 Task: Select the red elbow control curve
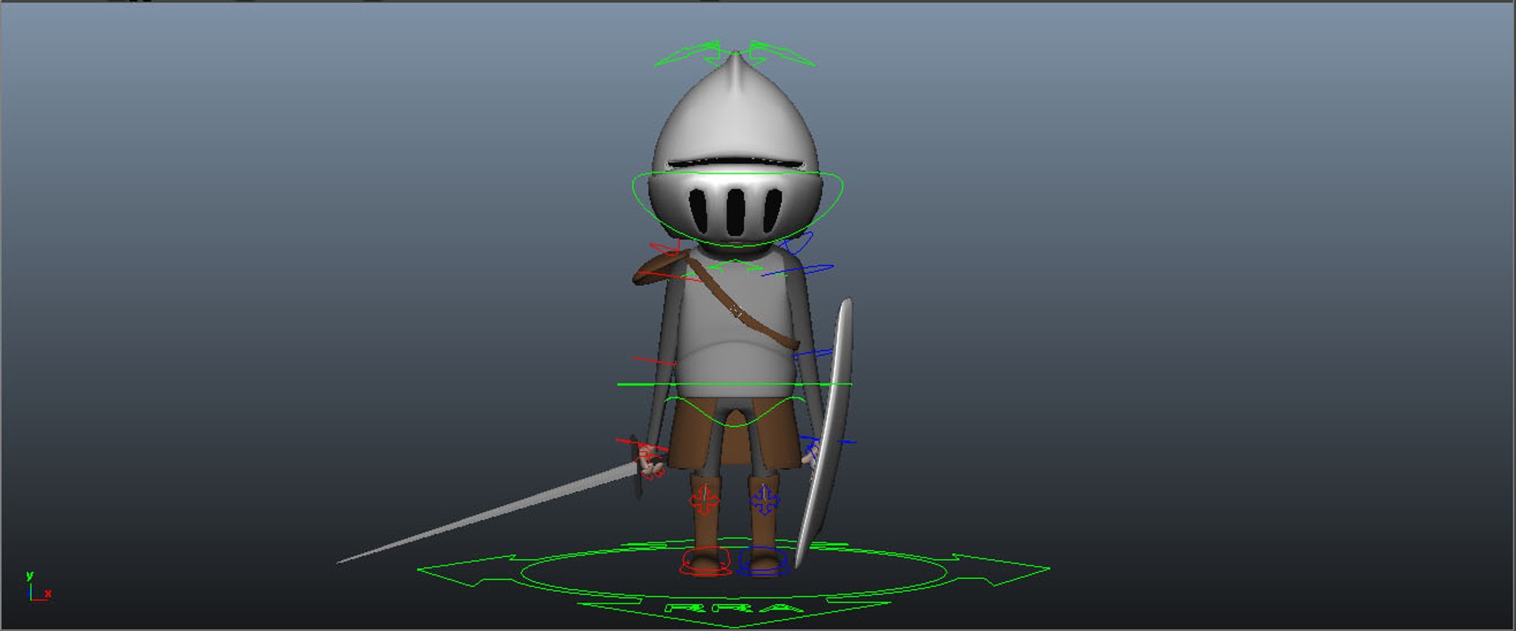[x=654, y=361]
